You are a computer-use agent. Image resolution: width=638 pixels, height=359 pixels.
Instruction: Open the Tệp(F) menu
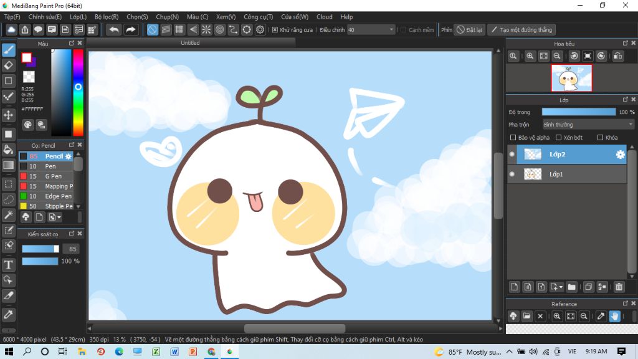coord(12,17)
